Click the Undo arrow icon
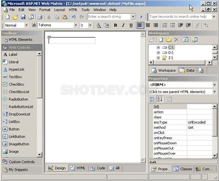The image size is (219, 181). coord(74,17)
